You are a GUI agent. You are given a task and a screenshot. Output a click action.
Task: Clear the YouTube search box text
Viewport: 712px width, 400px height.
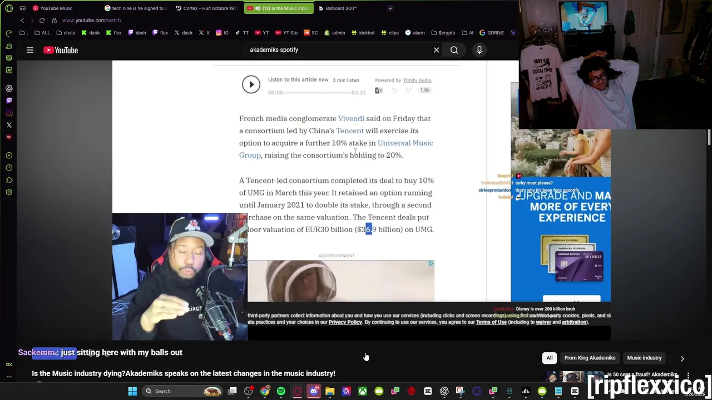pyautogui.click(x=436, y=50)
